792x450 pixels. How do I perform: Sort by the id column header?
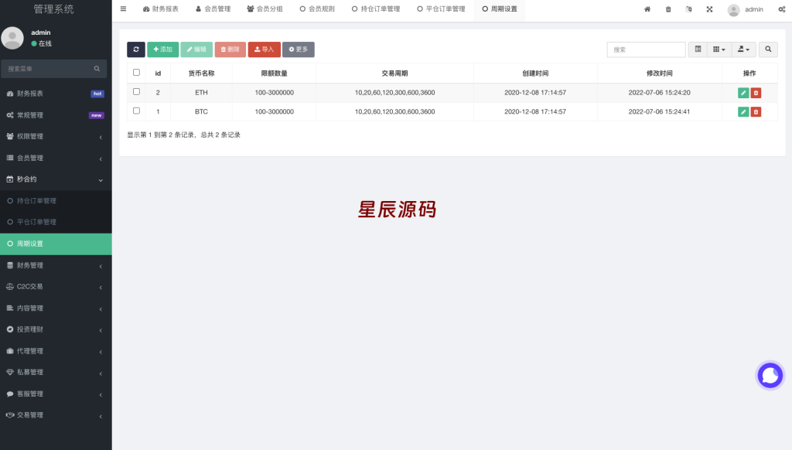tap(158, 73)
